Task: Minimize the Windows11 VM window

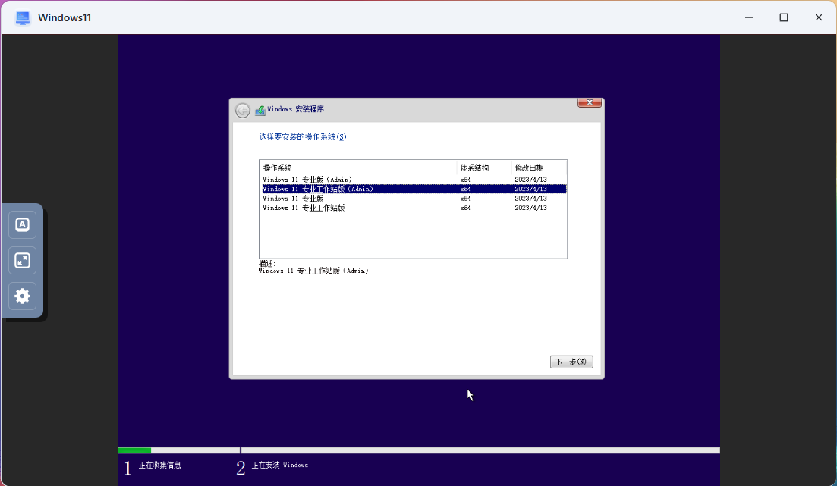Action: click(x=749, y=17)
